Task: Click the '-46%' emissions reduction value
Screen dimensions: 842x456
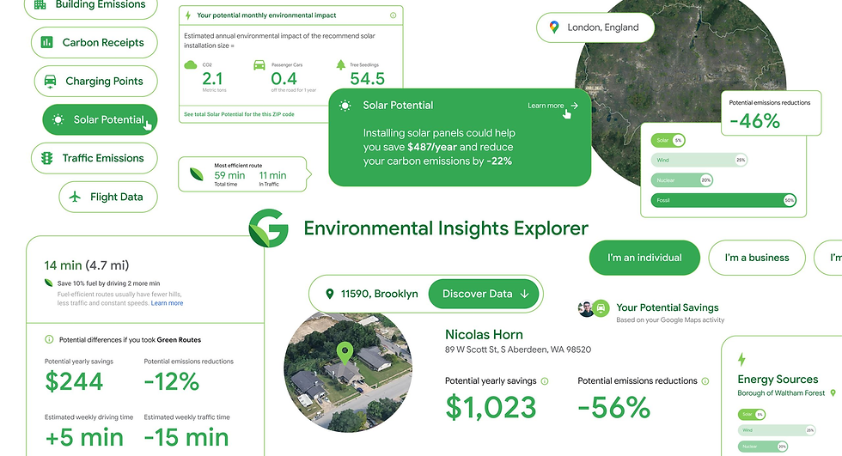Action: pos(754,121)
